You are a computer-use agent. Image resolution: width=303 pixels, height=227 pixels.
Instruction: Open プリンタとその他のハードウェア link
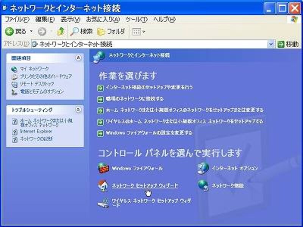[x=46, y=76]
